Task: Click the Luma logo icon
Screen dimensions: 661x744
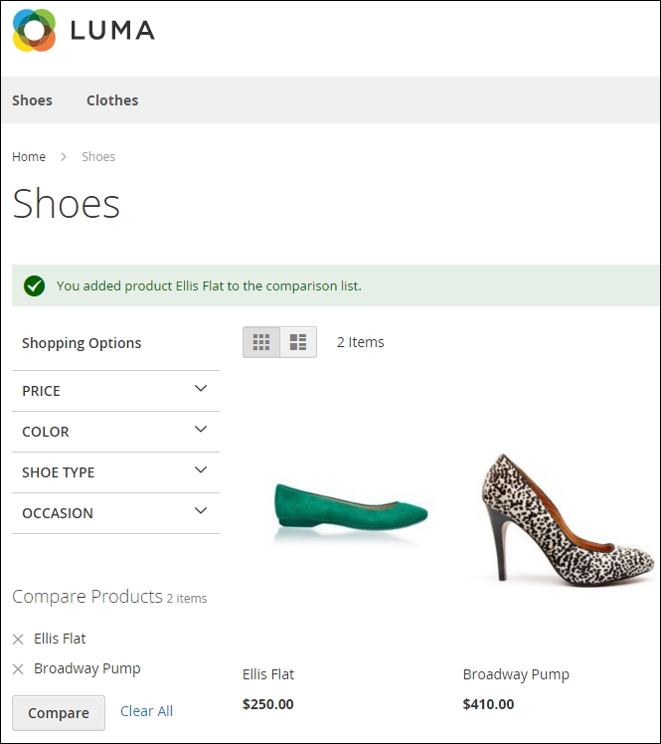Action: (34, 30)
